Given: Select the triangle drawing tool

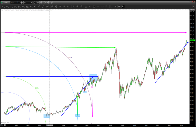Looking at the screenshot, I should (43, 6).
